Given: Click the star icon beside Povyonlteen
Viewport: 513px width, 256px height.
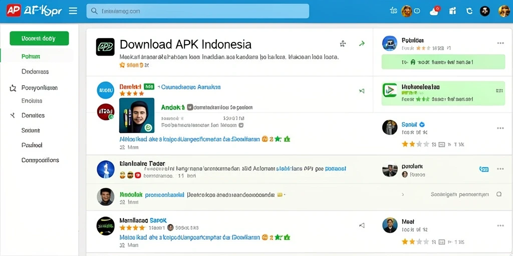Looking at the screenshot, I should (13, 88).
